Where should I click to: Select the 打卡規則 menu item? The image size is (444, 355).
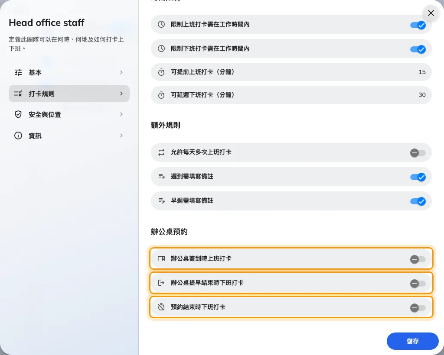(69, 94)
